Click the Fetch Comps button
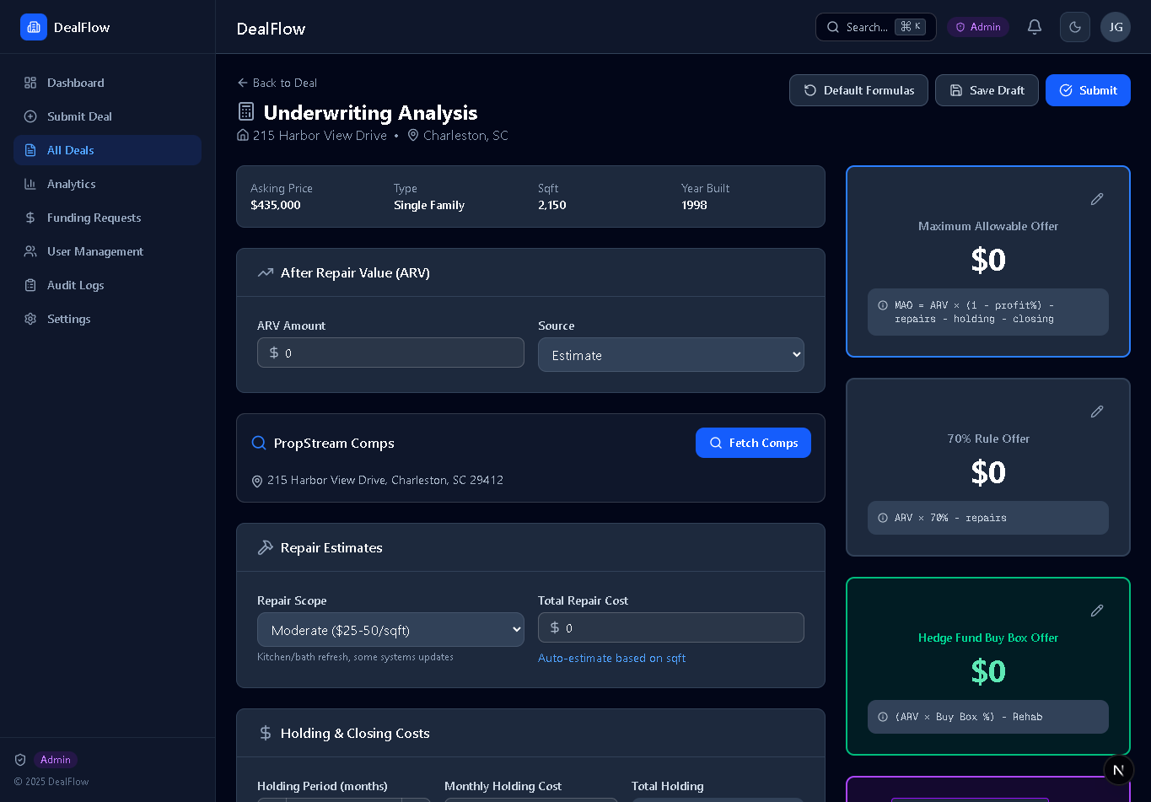This screenshot has height=802, width=1151. (x=753, y=443)
